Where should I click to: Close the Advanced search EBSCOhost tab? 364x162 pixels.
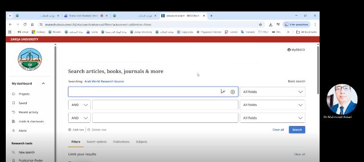(x=204, y=16)
